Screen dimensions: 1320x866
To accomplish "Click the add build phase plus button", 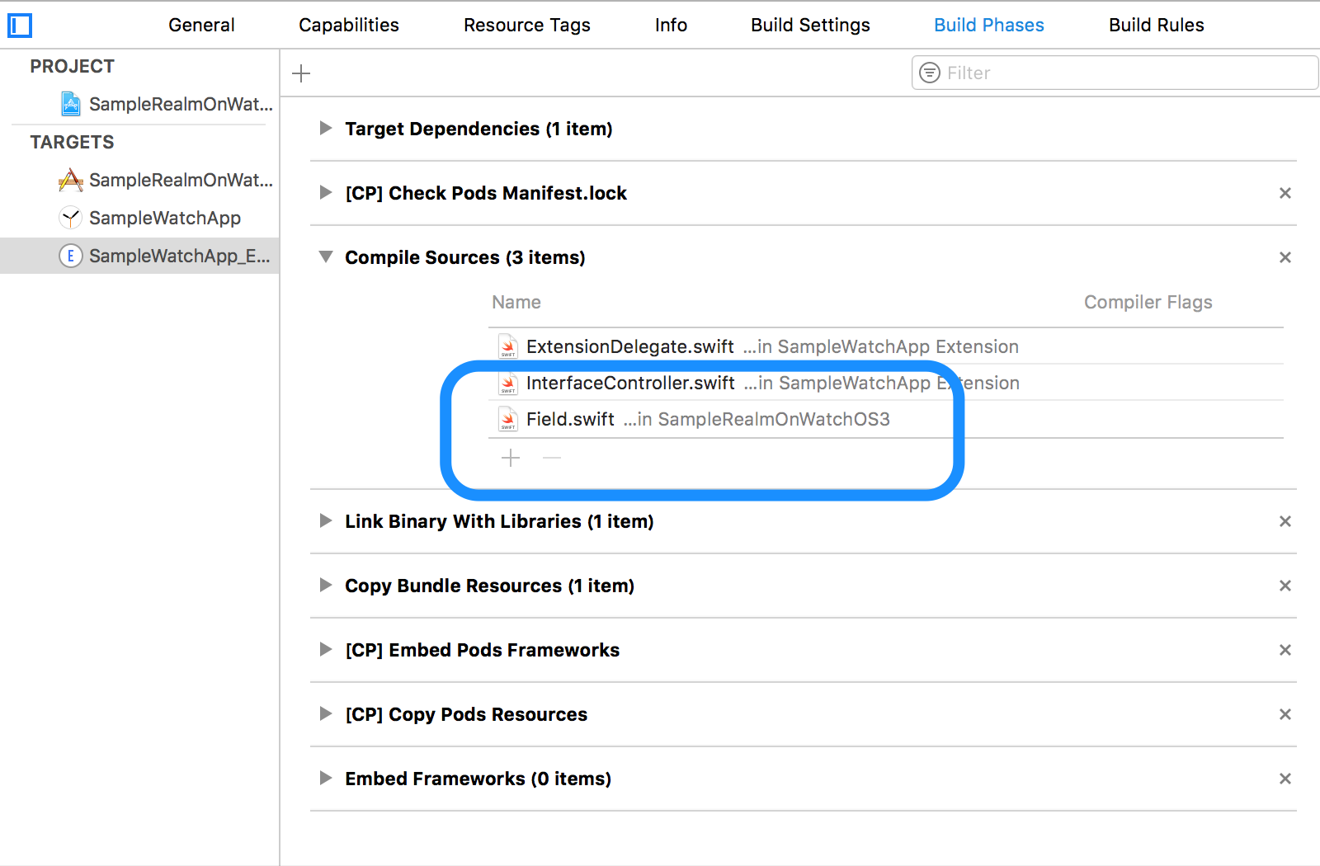I will tap(300, 73).
